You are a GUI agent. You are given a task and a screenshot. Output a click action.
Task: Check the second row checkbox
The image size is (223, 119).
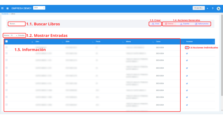pos(7,54)
